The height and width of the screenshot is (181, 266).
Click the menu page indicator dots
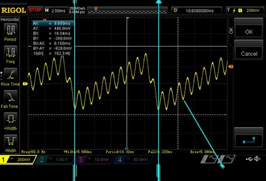click(2, 76)
